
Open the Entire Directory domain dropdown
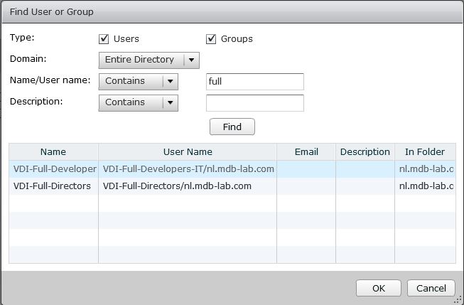(149, 60)
